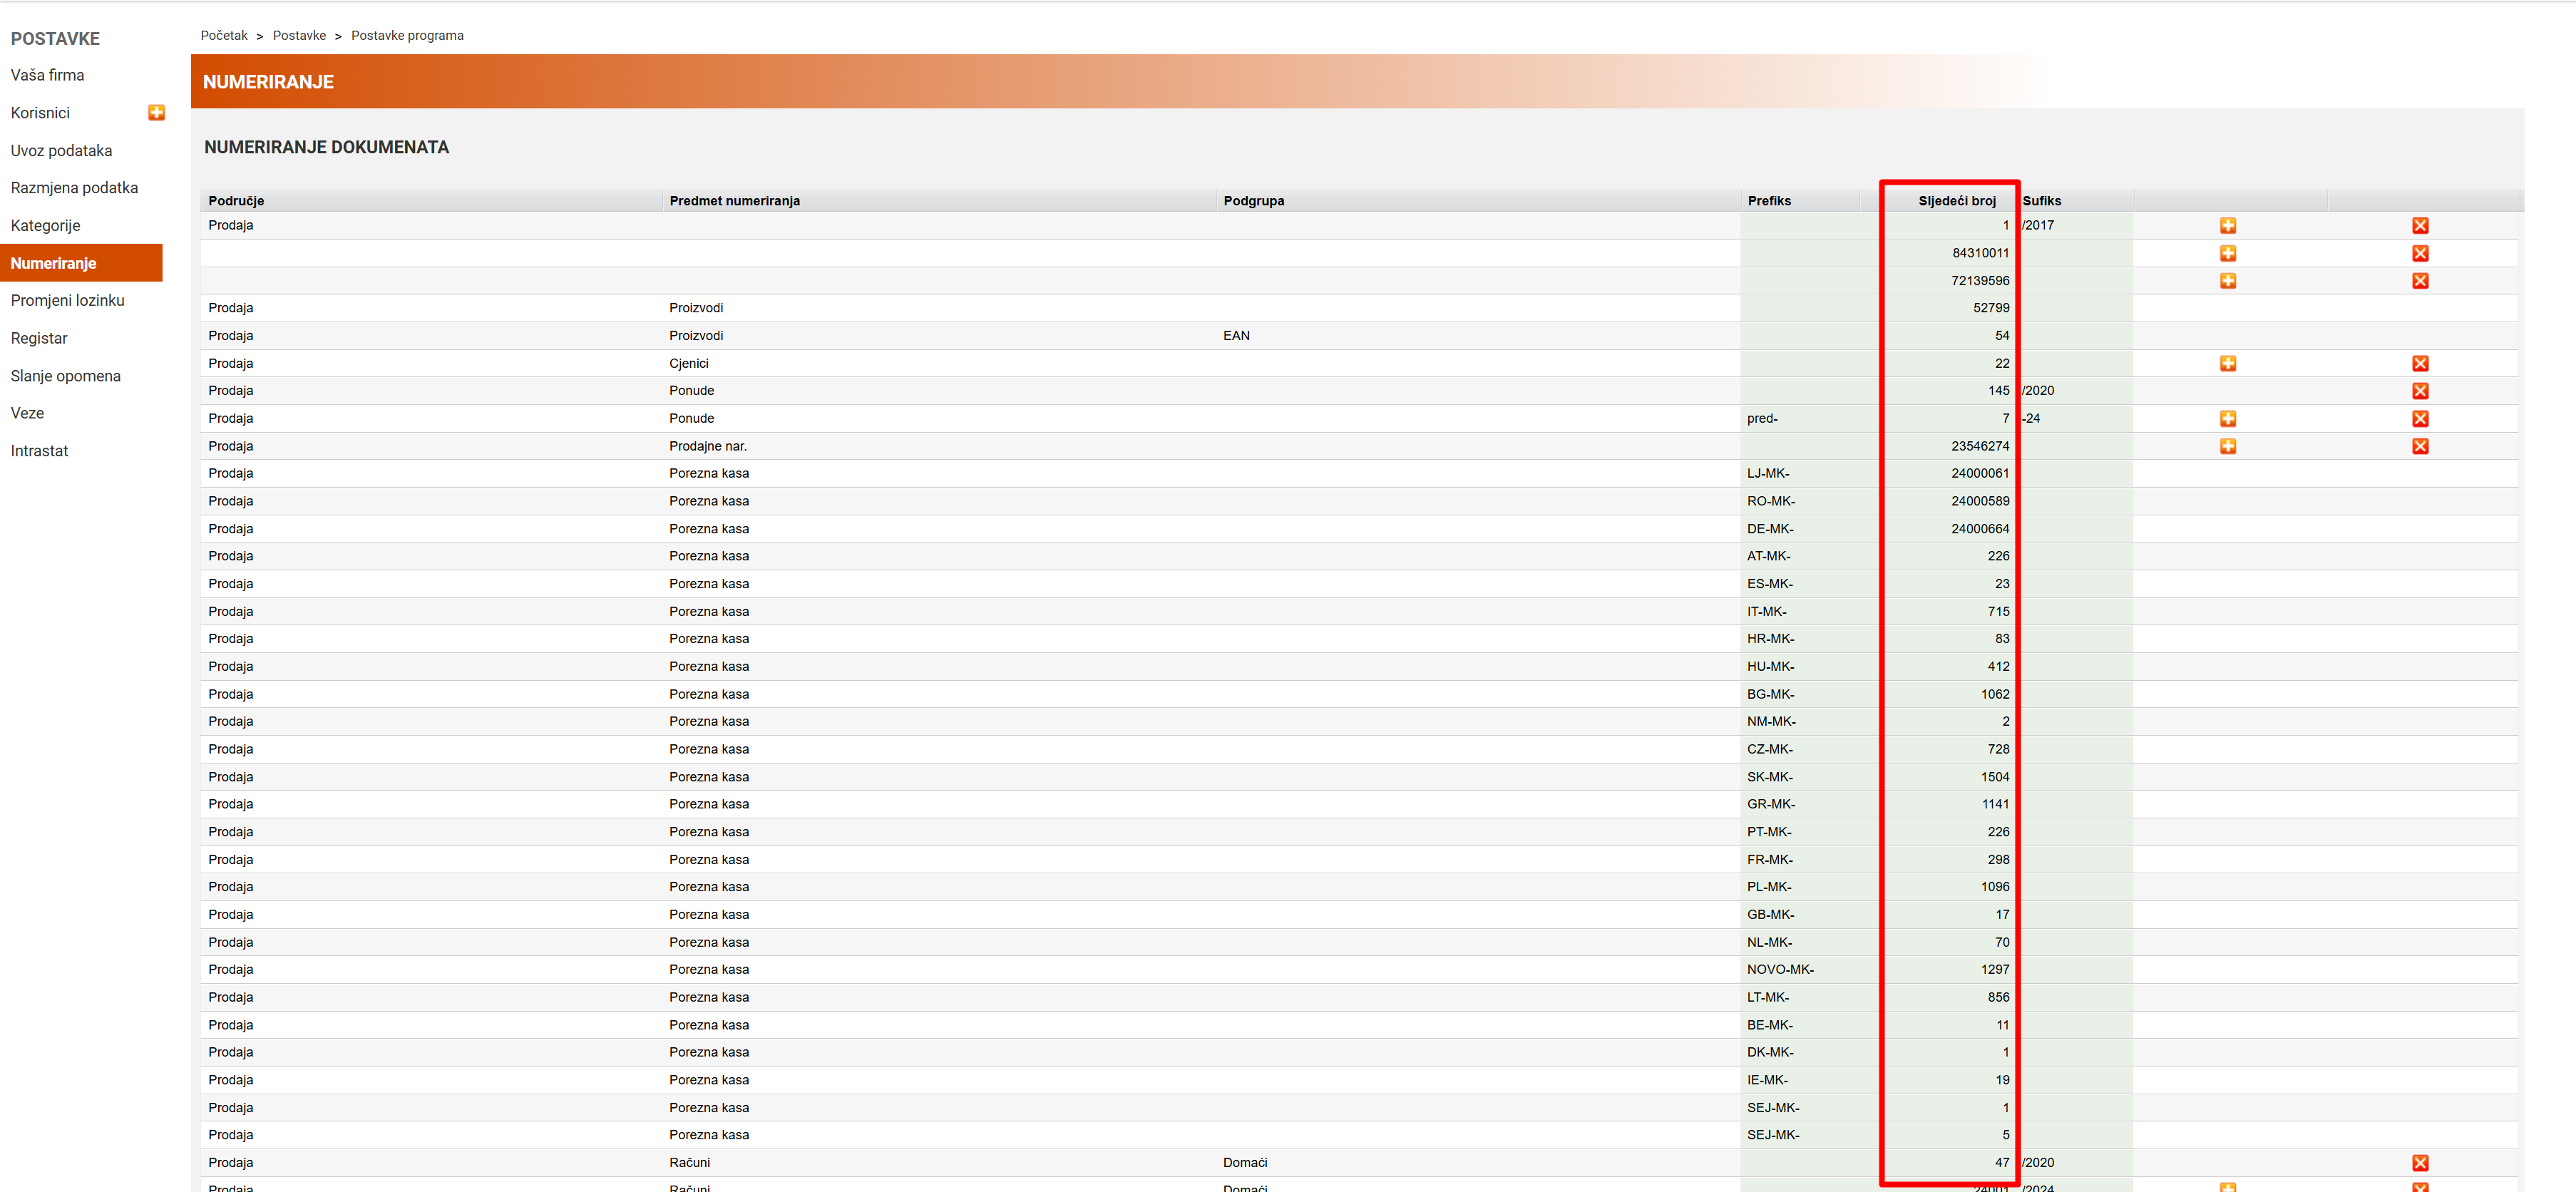Open the Vaša firma settings page
Viewport: 2576px width, 1192px height.
point(47,75)
